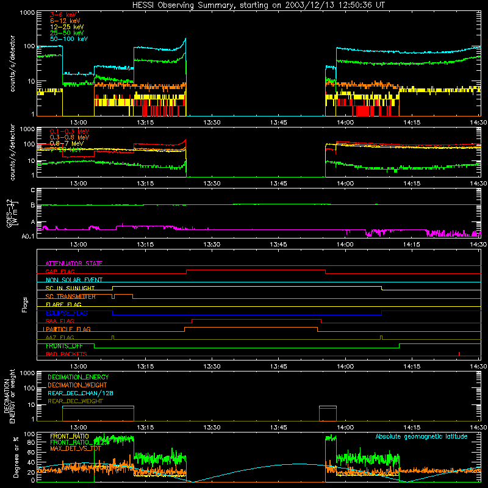
Task: Click the yellow FRONT_RATIO legend label
Action: pos(70,436)
